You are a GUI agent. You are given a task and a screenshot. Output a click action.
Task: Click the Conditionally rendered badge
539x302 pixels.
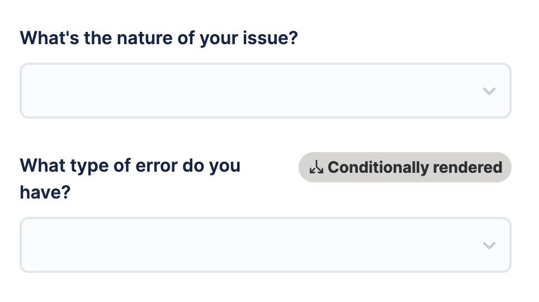(x=405, y=167)
